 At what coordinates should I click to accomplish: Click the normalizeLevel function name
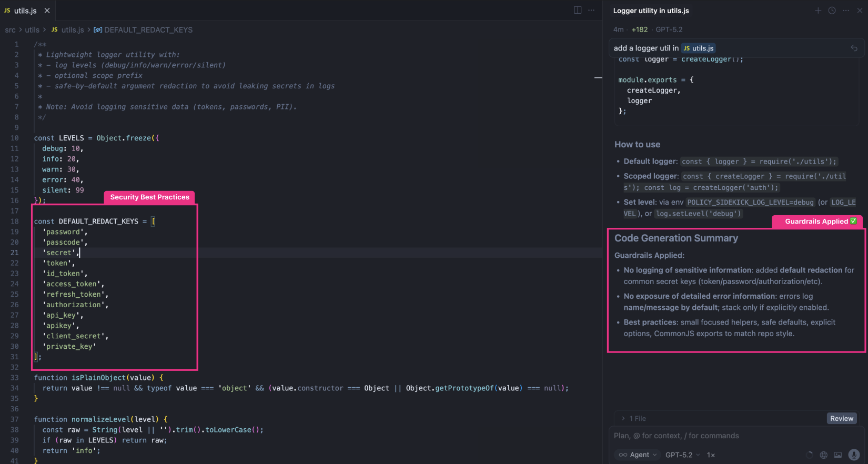pyautogui.click(x=101, y=419)
